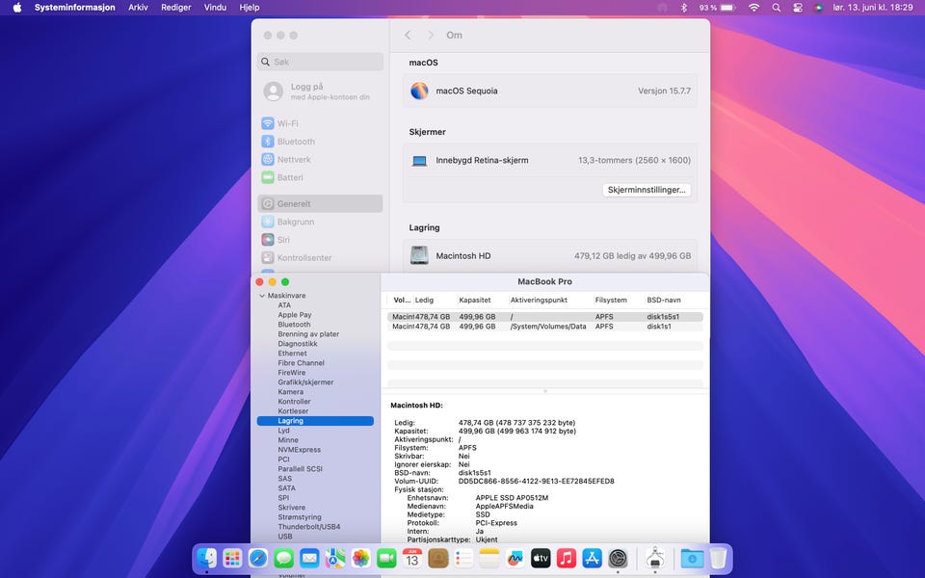Select Siri in Settings sidebar

(x=320, y=240)
